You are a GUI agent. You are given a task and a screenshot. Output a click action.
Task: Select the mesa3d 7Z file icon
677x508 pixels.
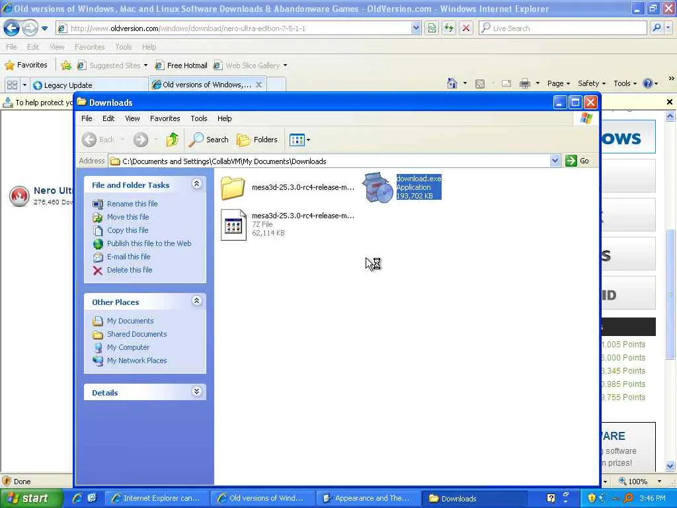233,225
